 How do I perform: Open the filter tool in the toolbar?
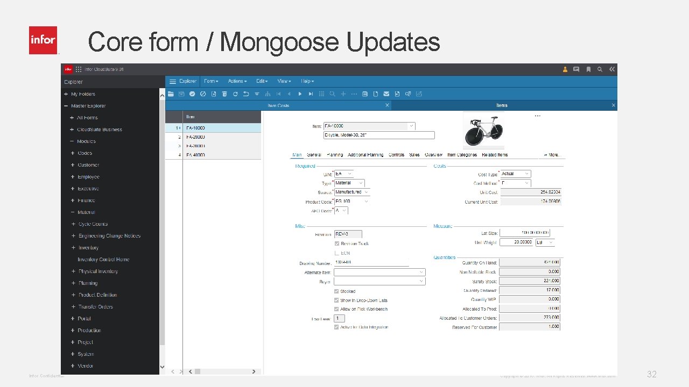coord(257,94)
